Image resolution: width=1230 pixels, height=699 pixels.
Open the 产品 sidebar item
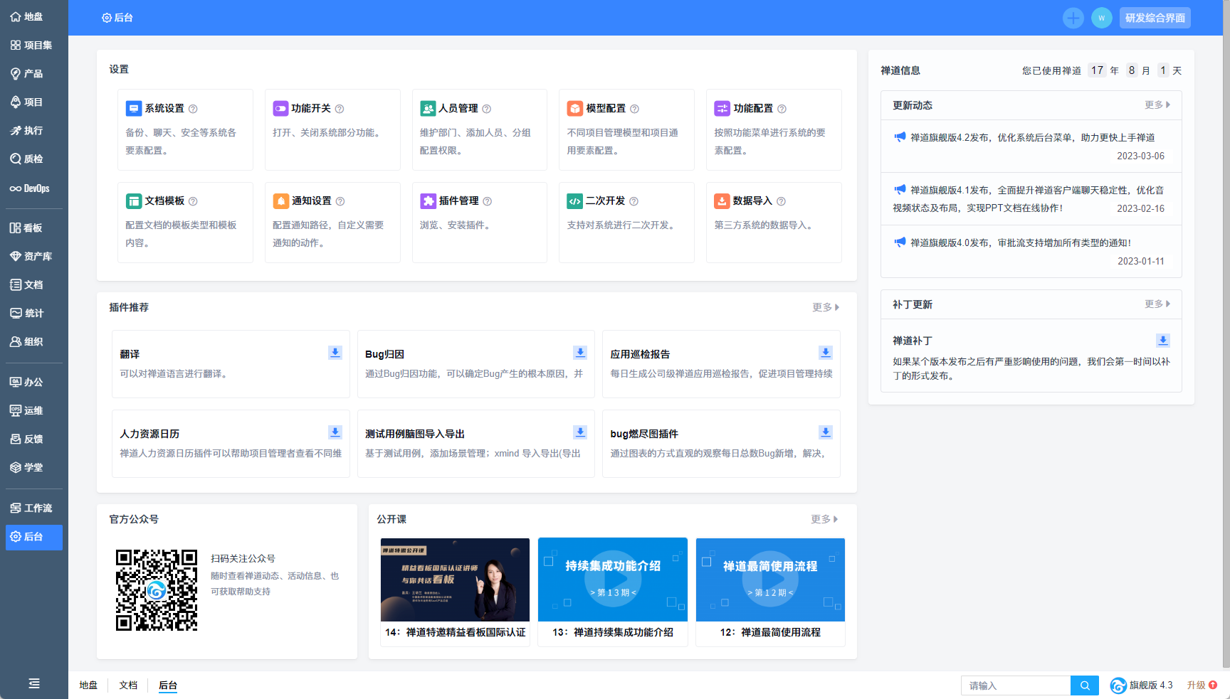33,73
